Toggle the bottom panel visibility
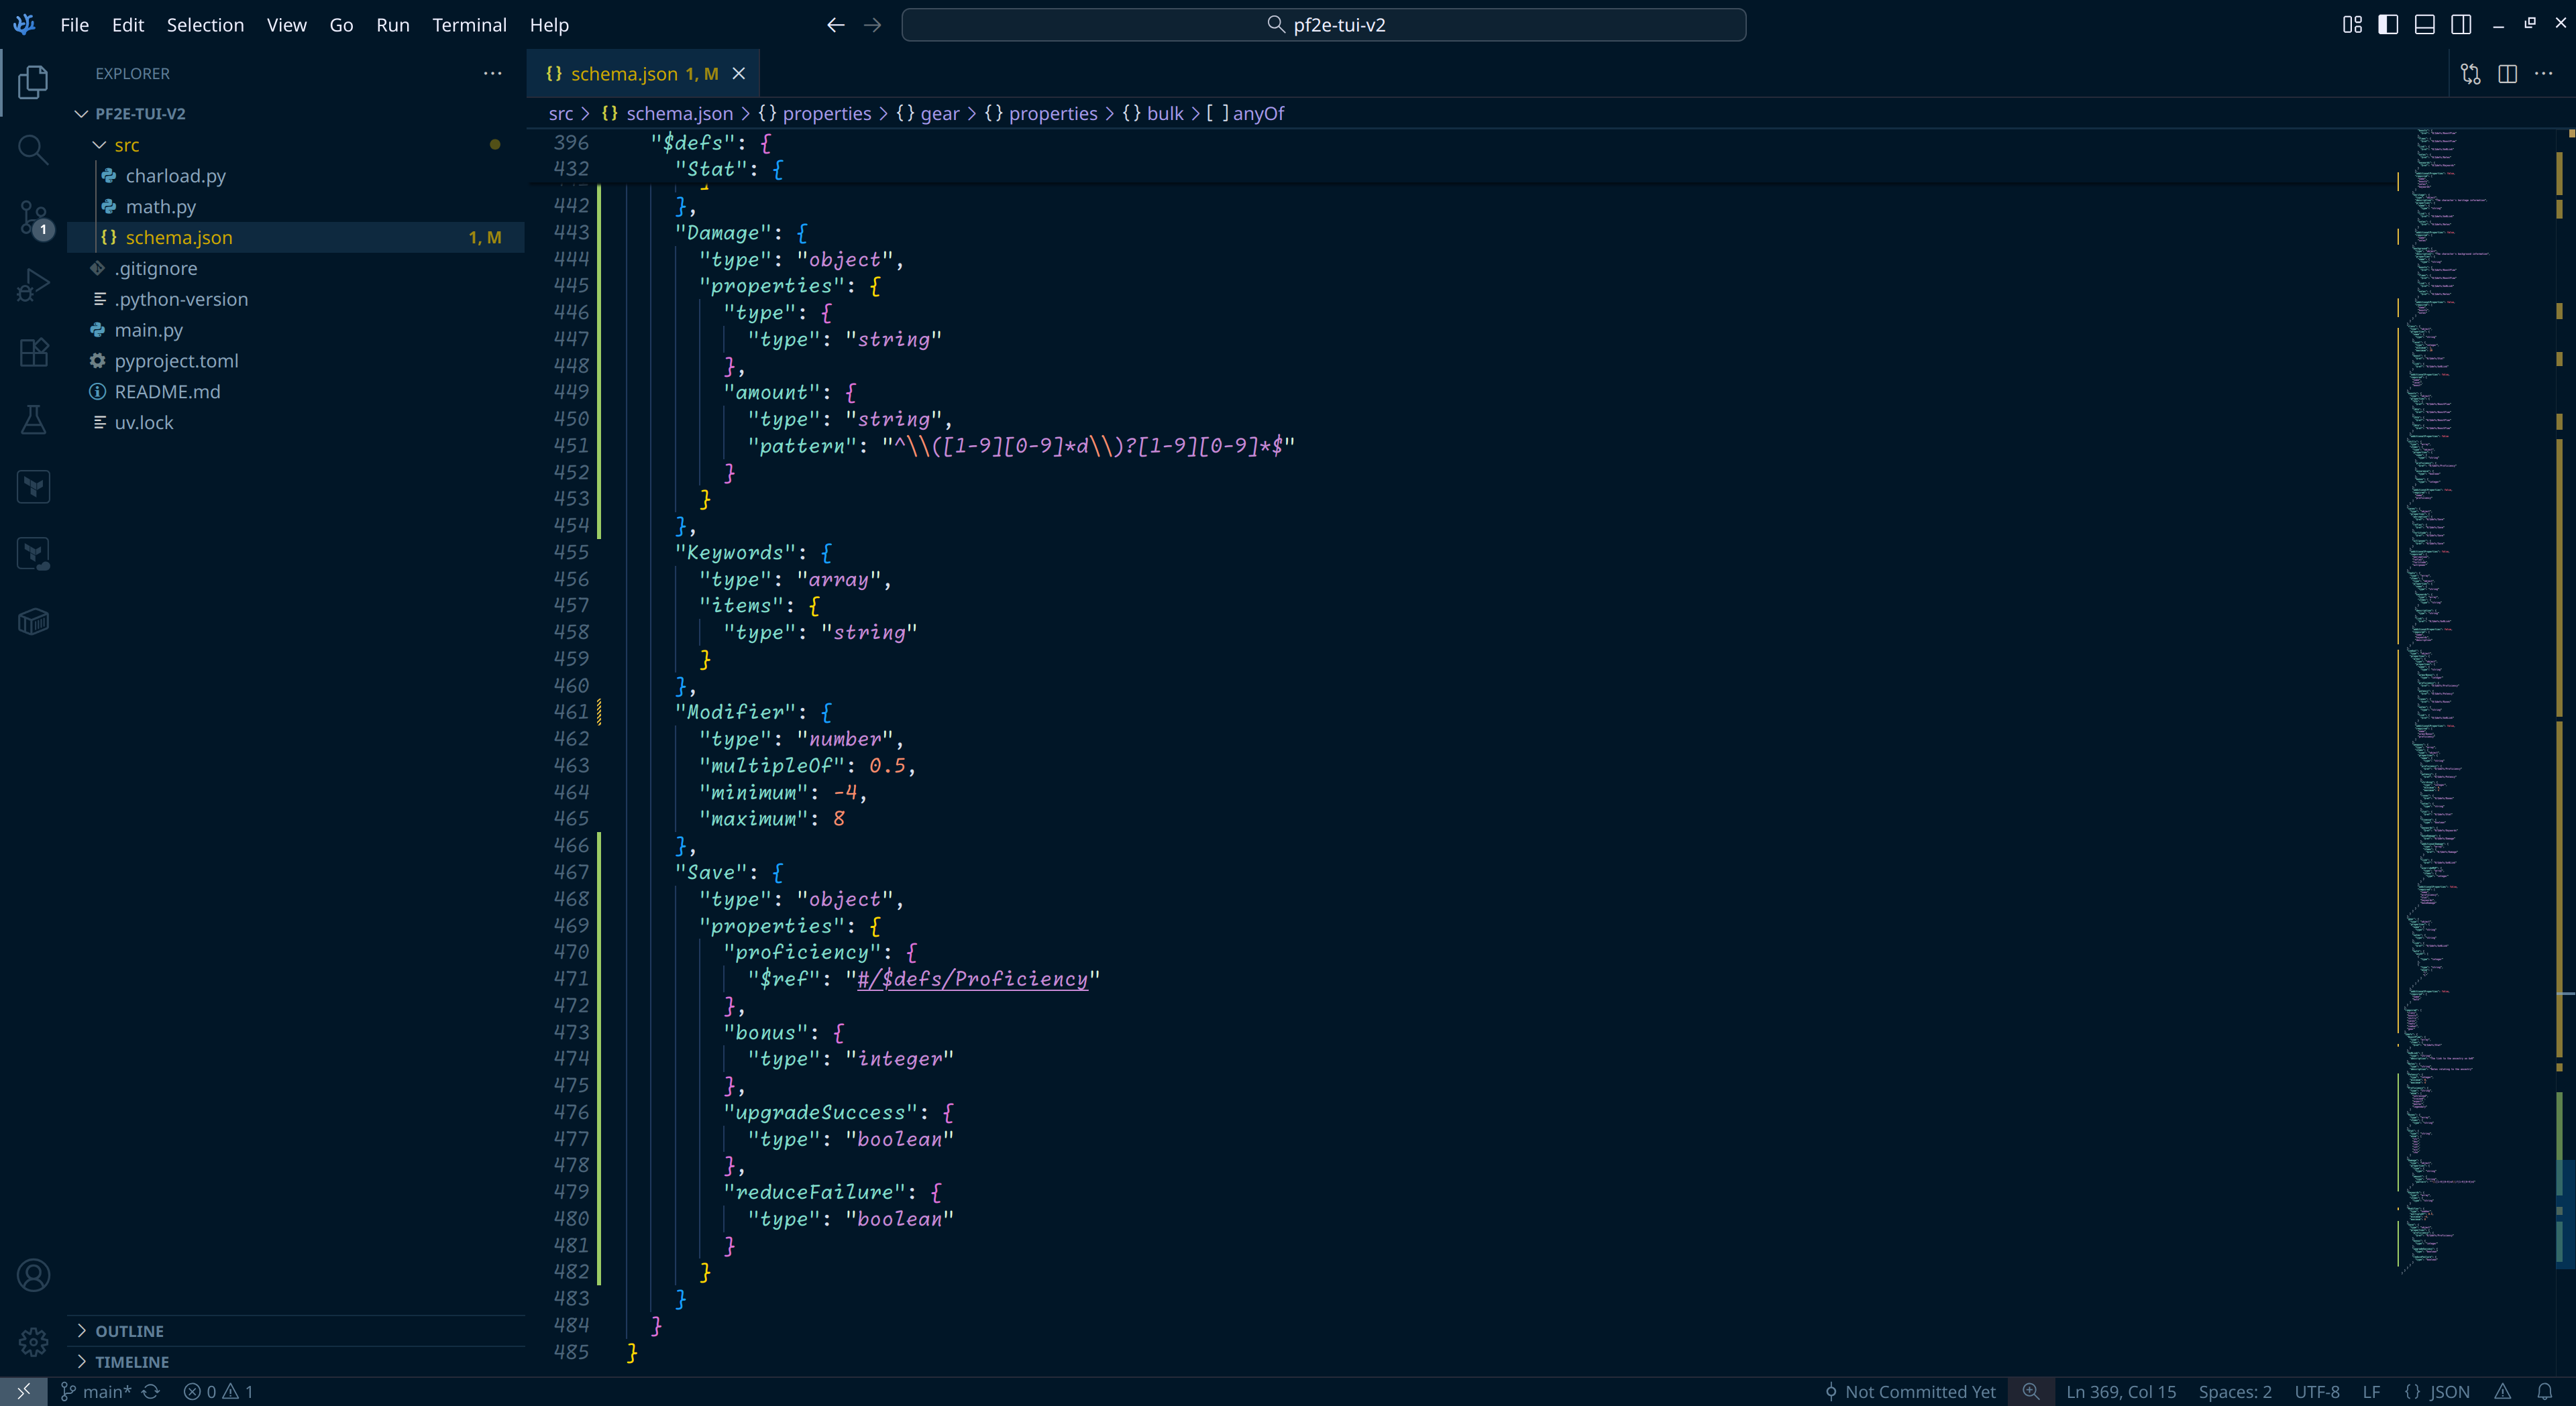The width and height of the screenshot is (2576, 1406). tap(2424, 25)
